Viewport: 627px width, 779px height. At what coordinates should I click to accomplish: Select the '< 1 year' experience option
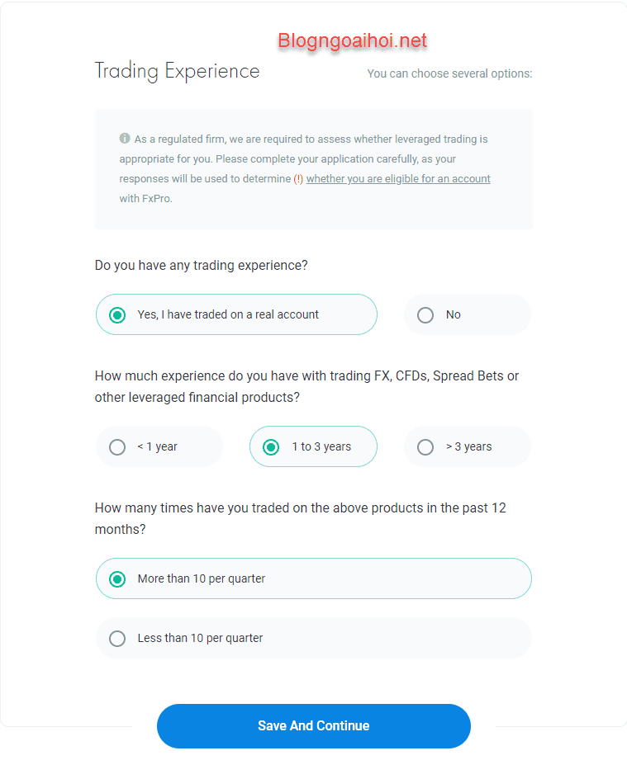pyautogui.click(x=159, y=446)
